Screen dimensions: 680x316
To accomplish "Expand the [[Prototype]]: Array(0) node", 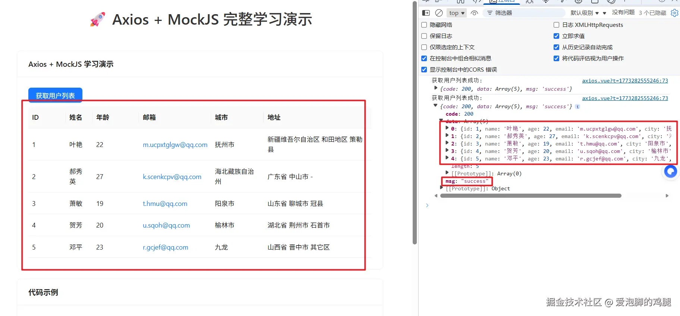I will point(447,173).
